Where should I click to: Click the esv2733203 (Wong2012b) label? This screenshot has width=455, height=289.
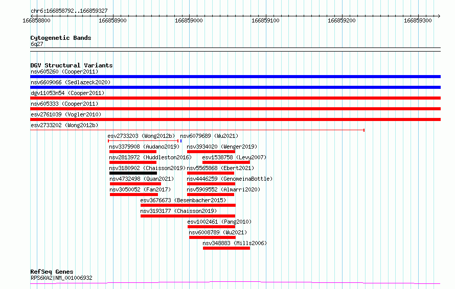141,136
